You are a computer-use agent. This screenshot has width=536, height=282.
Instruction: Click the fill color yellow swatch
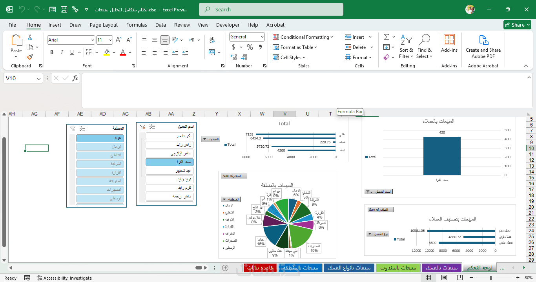tap(107, 52)
